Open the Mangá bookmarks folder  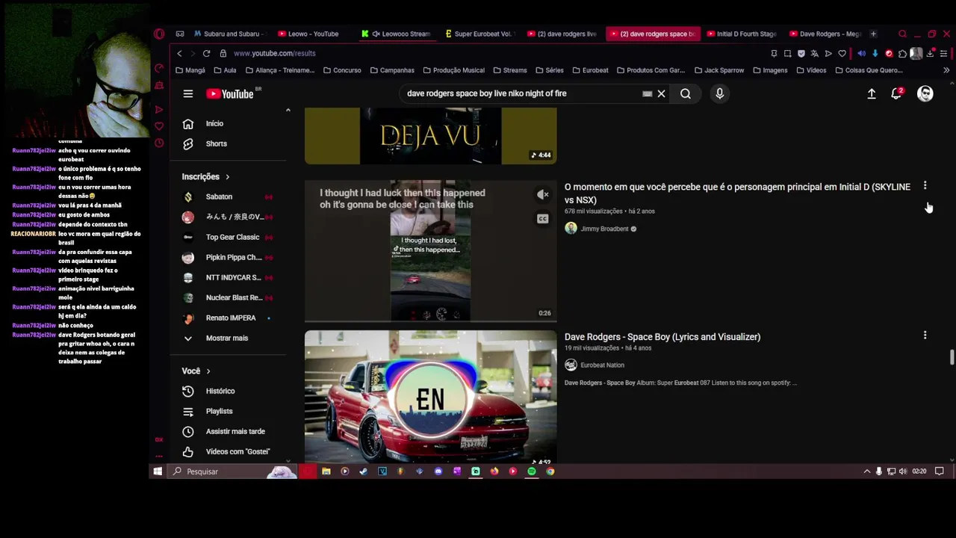click(x=190, y=70)
